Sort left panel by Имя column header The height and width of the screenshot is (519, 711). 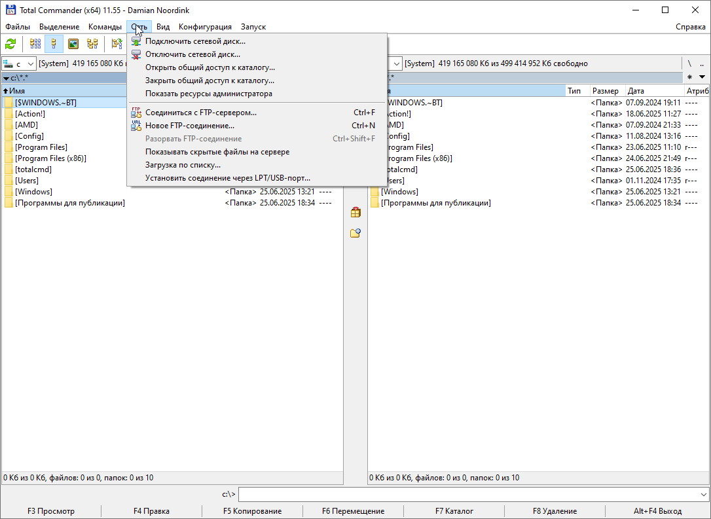point(65,91)
